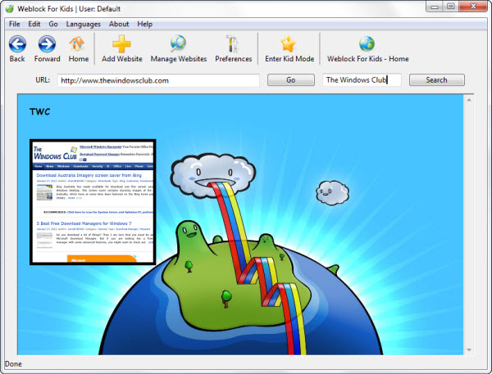Open the About menu
The height and width of the screenshot is (374, 492).
click(x=119, y=24)
